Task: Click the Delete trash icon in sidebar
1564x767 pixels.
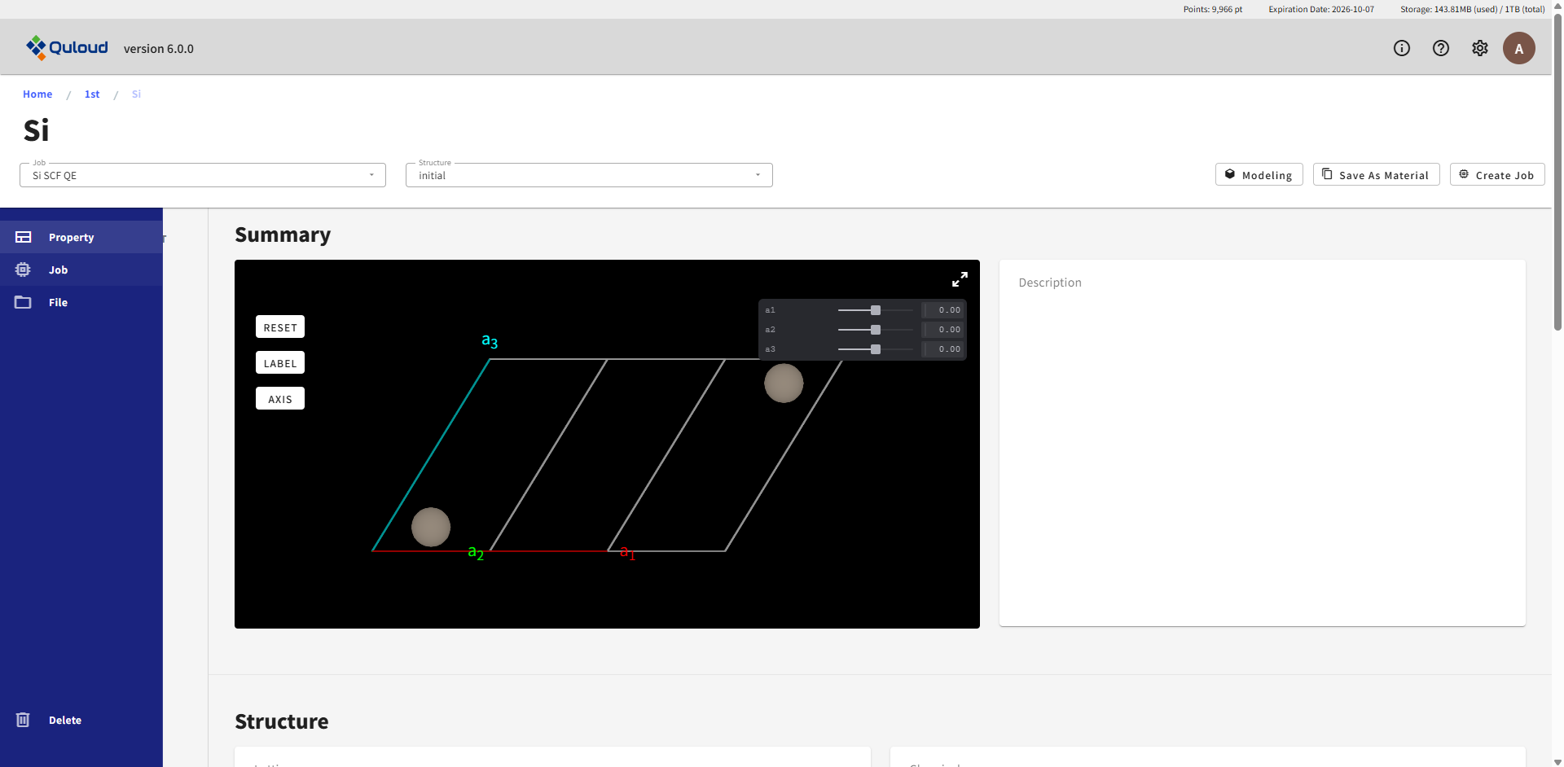Action: tap(23, 720)
